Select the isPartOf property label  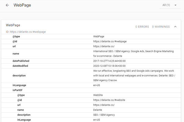click(x=17, y=90)
